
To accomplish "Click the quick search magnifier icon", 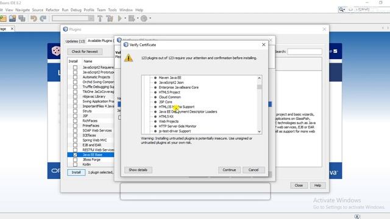I will coord(341,10).
